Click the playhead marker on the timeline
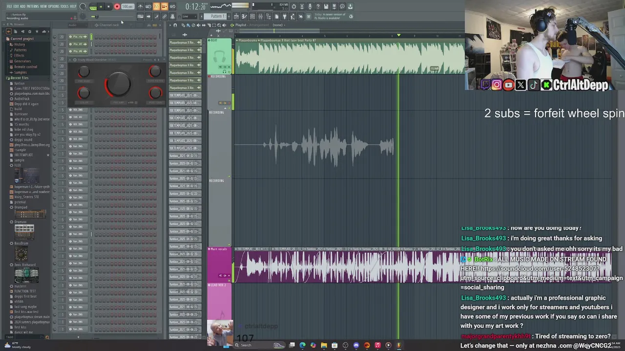 click(398, 35)
